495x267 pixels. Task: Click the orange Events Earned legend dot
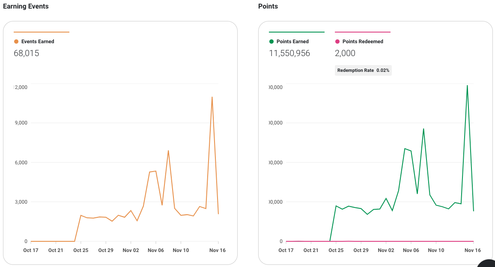[16, 42]
